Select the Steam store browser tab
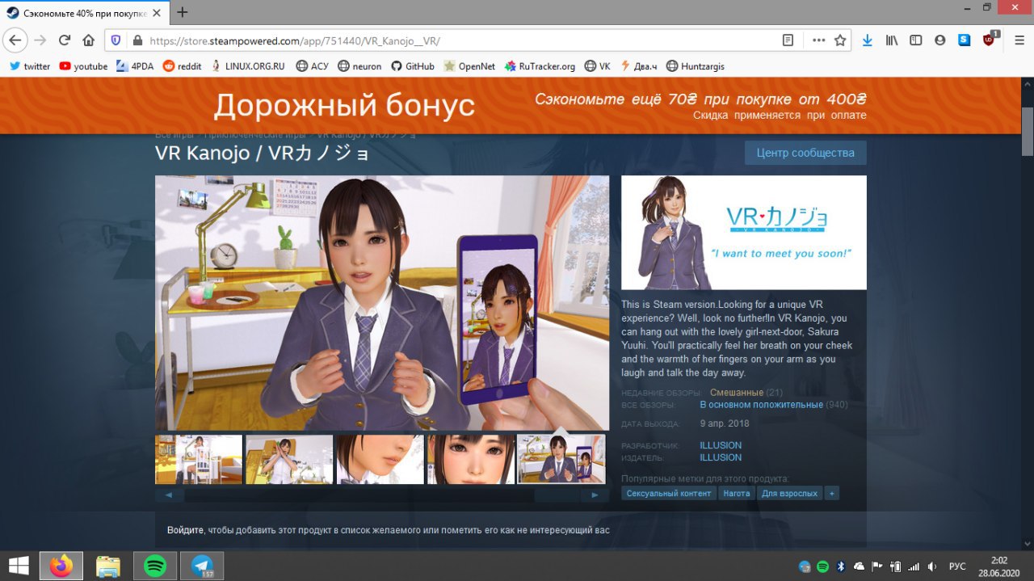The height and width of the screenshot is (581, 1034). (85, 12)
